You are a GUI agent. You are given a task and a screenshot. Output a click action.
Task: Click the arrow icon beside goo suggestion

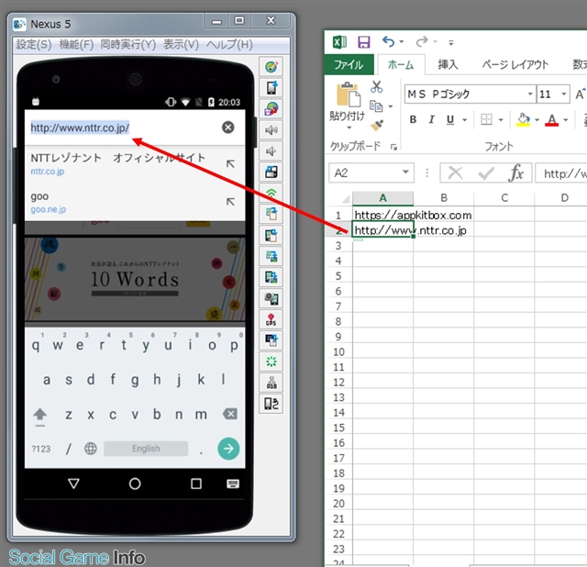click(x=230, y=202)
